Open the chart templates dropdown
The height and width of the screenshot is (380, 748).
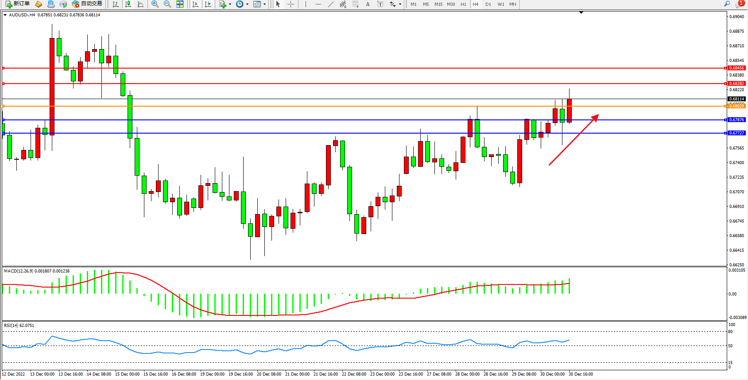(259, 4)
